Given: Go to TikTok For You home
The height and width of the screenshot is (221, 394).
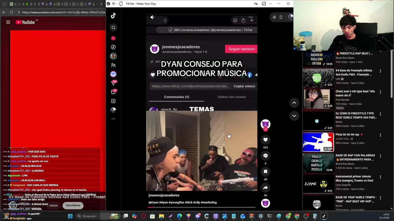Looking at the screenshot, I should (113, 38).
